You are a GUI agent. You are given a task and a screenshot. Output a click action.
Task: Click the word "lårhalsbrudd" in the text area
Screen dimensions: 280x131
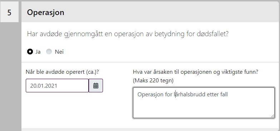190,94
